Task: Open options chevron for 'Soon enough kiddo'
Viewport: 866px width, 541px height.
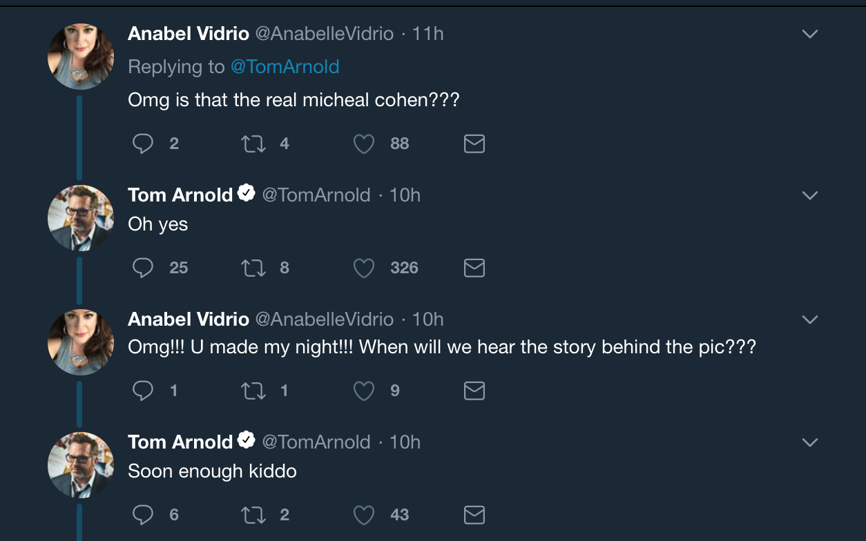Action: [809, 442]
